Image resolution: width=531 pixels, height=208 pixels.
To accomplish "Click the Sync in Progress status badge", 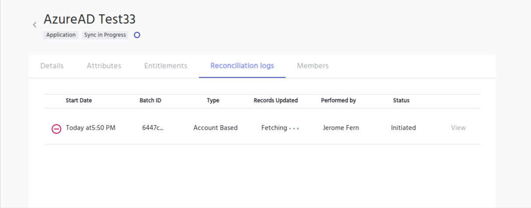I will coord(105,35).
